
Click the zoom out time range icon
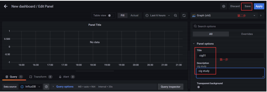point(175,15)
